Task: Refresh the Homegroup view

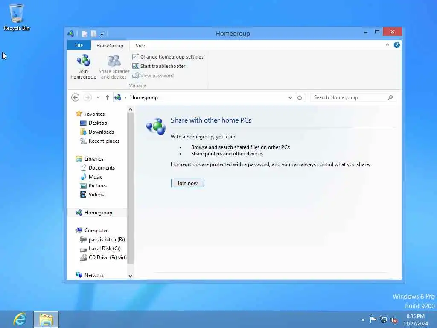Action: click(x=300, y=97)
